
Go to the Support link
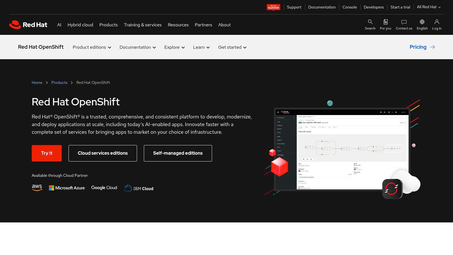point(294,7)
